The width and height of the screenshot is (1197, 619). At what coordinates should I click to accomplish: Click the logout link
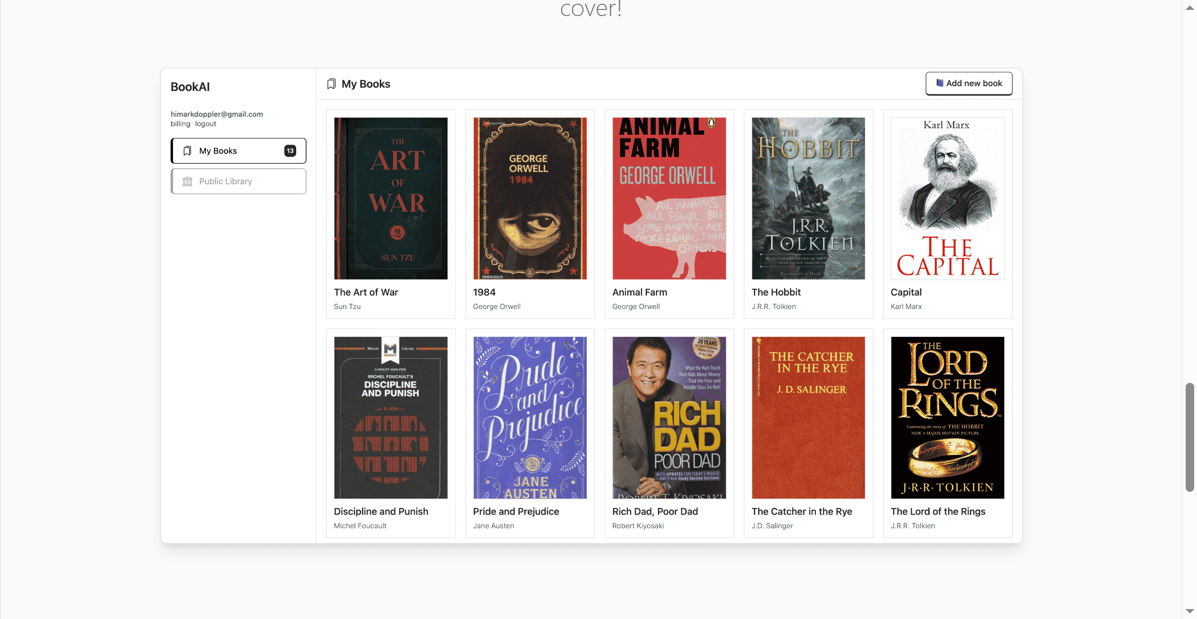pos(205,124)
